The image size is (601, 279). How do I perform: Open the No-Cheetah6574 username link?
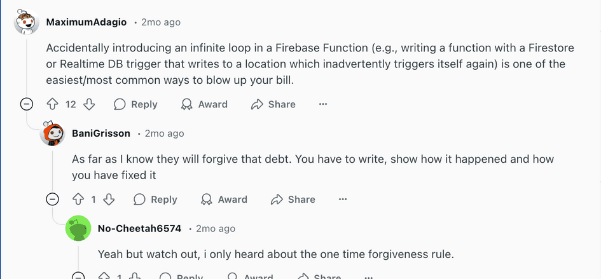pos(139,228)
